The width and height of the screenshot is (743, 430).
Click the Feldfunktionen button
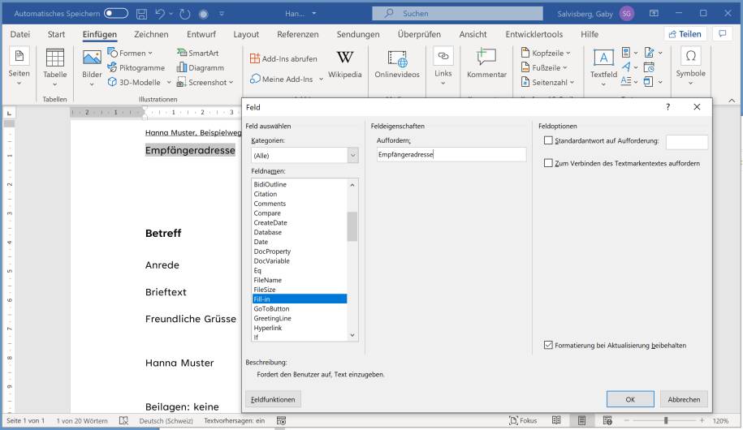coord(272,399)
